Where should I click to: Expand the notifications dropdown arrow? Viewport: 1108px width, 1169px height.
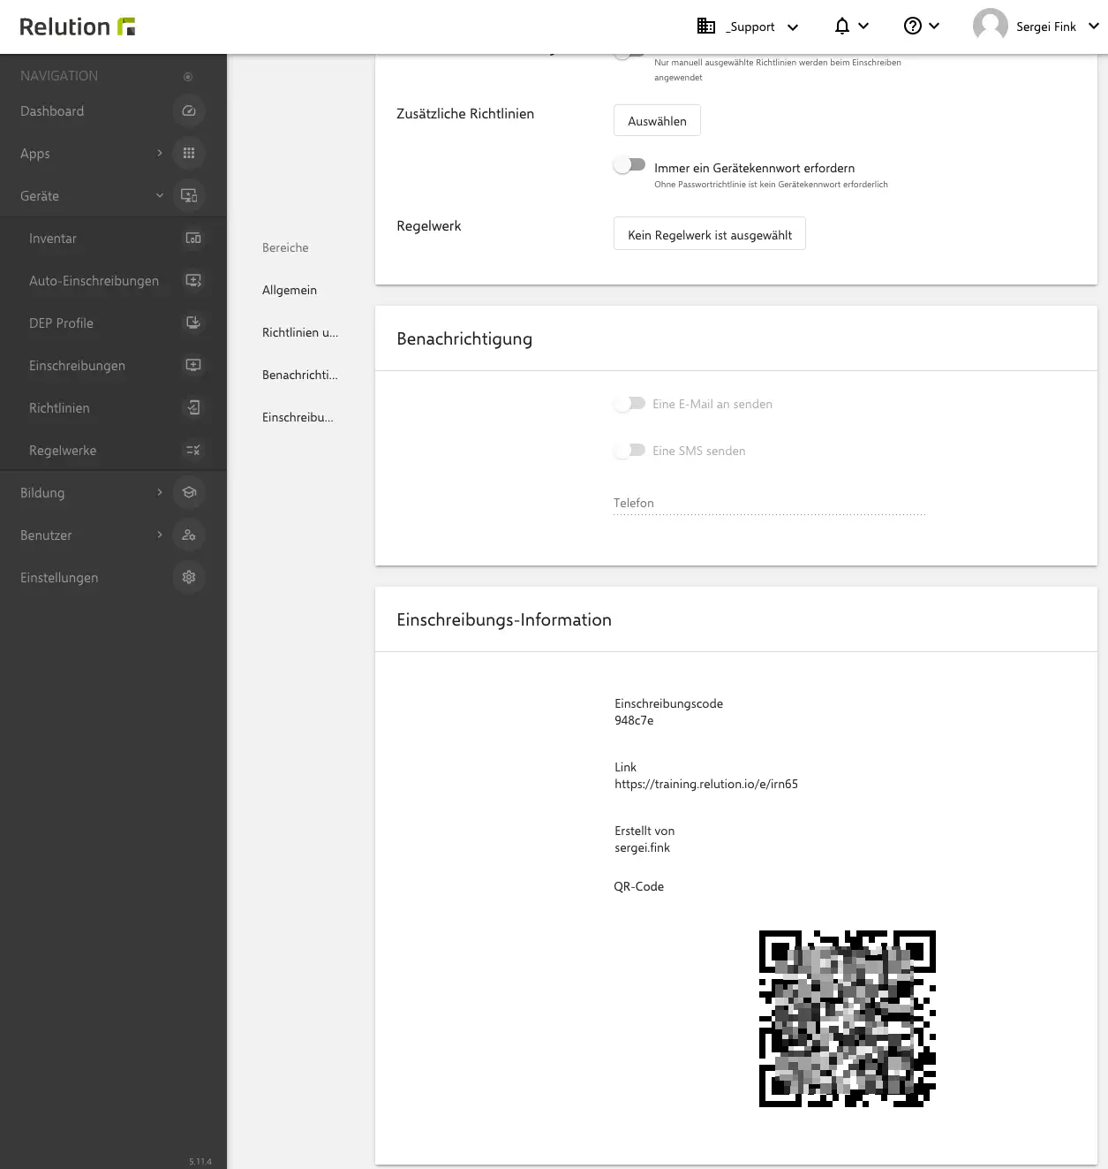point(863,27)
